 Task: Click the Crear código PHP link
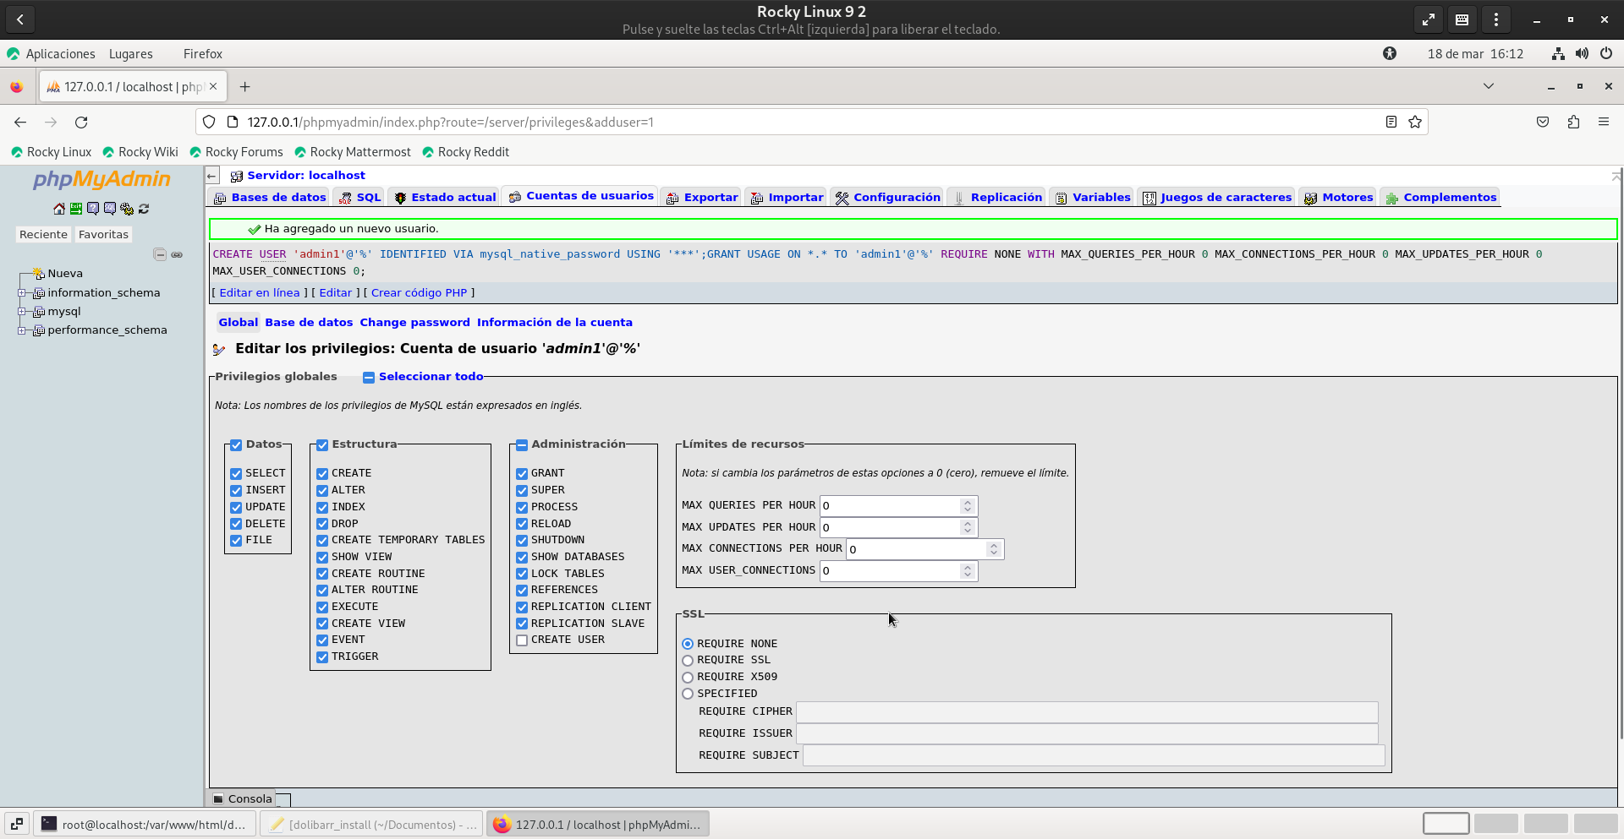point(419,293)
